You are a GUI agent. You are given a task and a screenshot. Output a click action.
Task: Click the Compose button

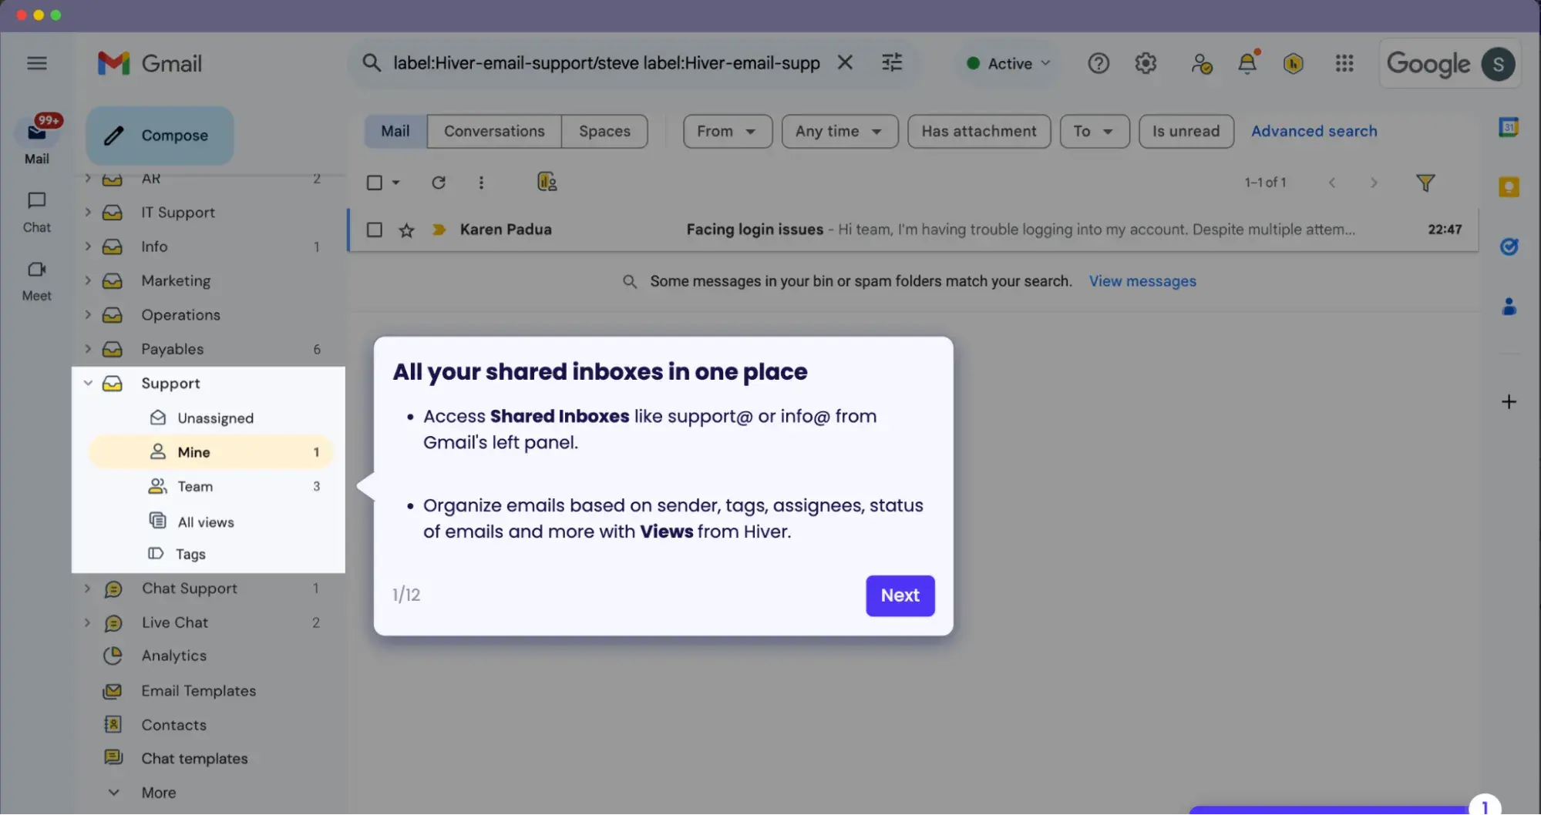pyautogui.click(x=160, y=136)
